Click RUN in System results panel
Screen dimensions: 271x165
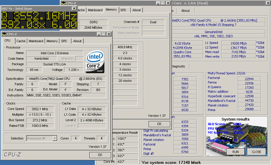(235, 152)
